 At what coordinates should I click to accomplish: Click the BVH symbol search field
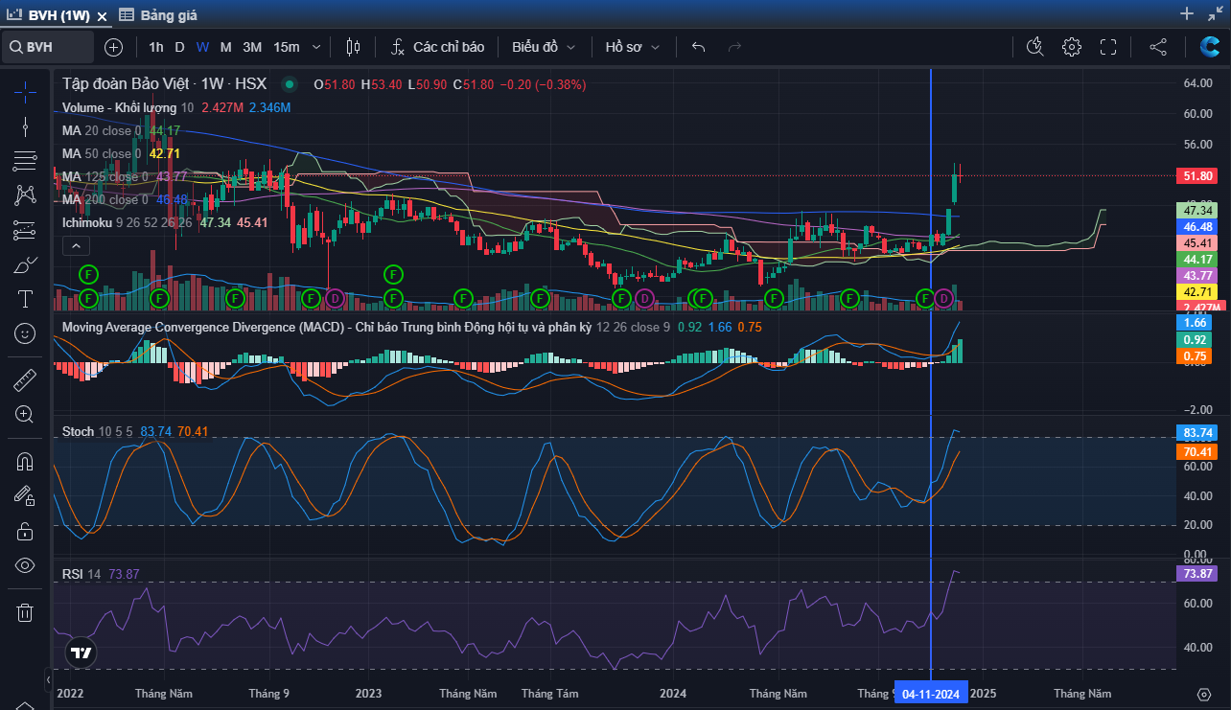(x=49, y=47)
